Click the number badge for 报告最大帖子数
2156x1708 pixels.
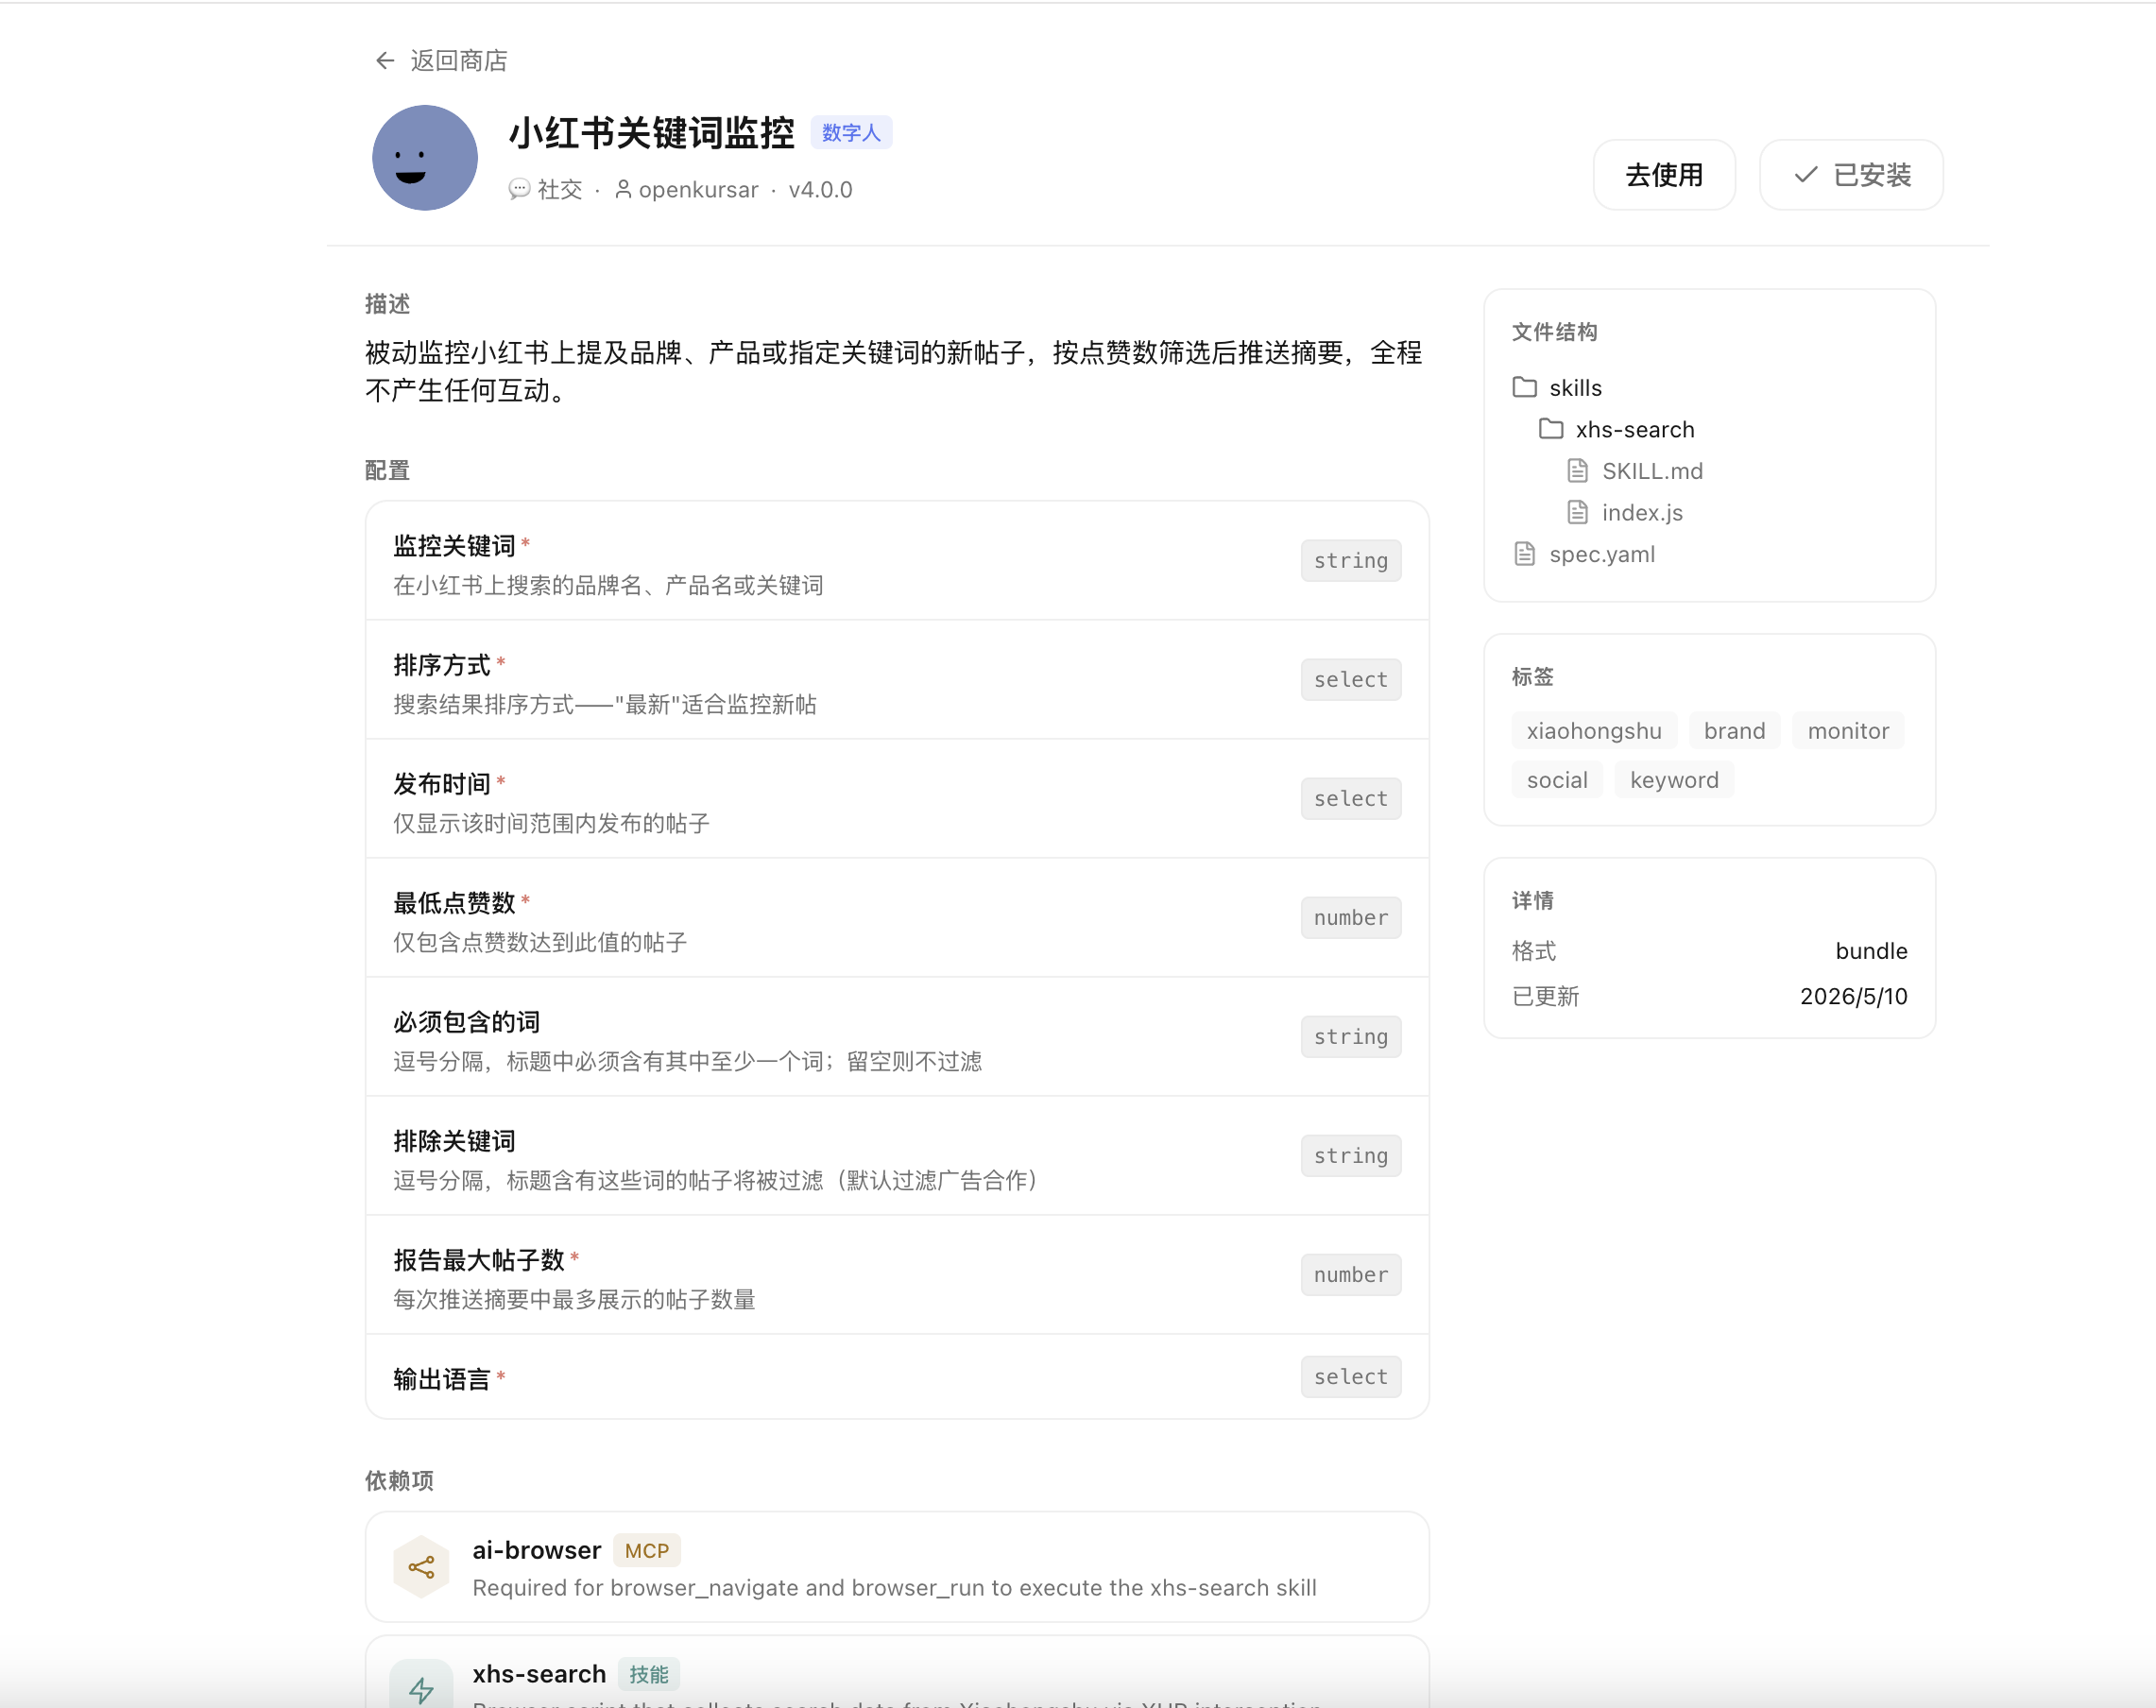(1350, 1274)
